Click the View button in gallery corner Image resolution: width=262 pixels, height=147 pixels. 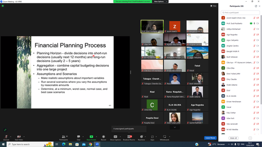click(x=213, y=6)
